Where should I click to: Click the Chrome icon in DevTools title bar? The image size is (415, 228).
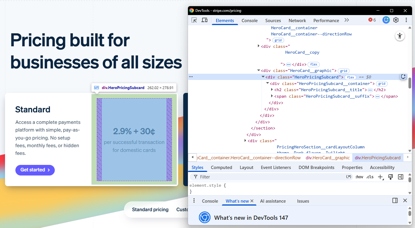click(192, 10)
